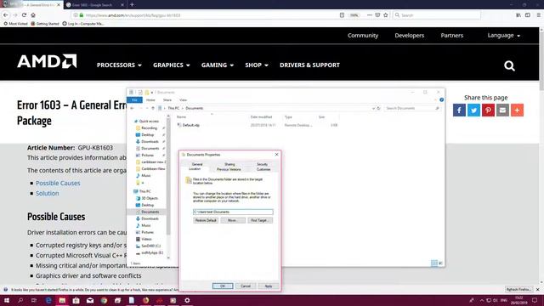Click the Find Target... button
The image size is (544, 306).
(260, 220)
